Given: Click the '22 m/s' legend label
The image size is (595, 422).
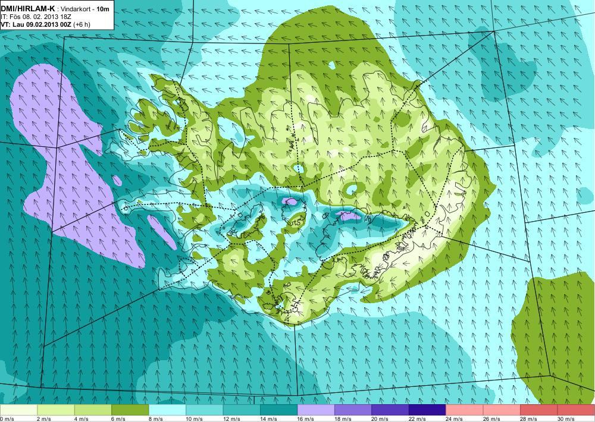Looking at the screenshot, I should point(418,419).
